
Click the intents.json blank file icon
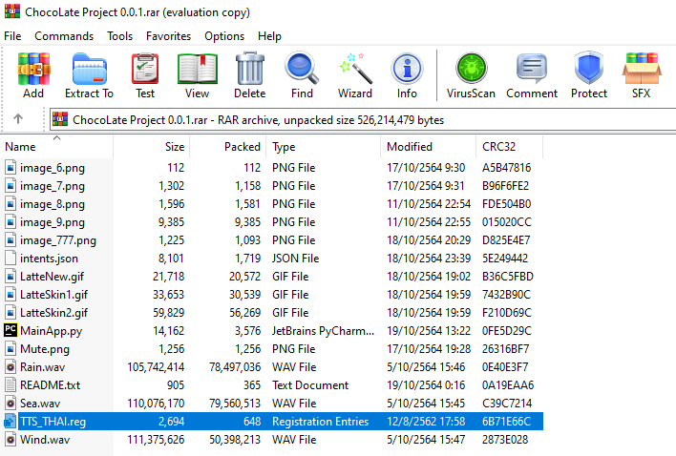(x=11, y=258)
